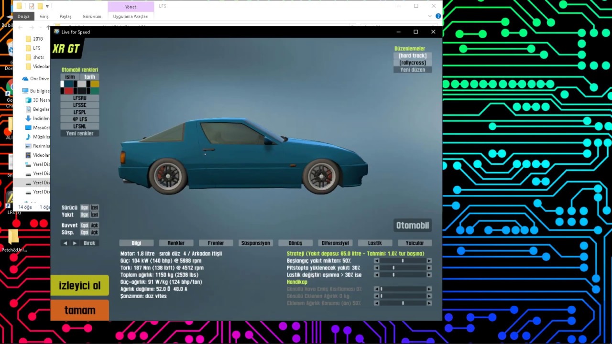The height and width of the screenshot is (344, 612).
Task: Choose the LFSSE color scheme
Action: [80, 105]
